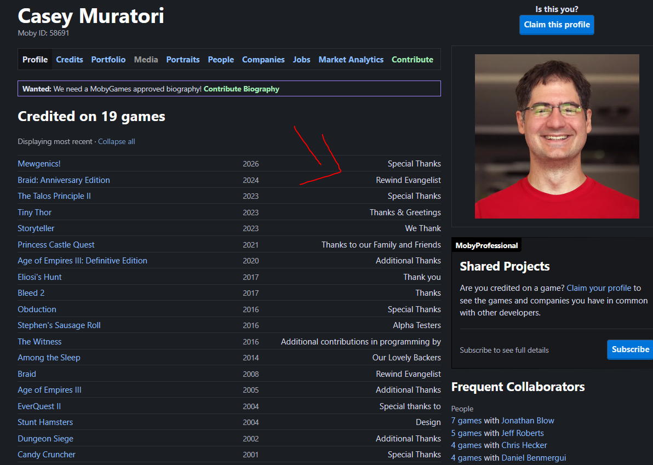Switch to the Credits tab
Screen dimensions: 653x465
pyautogui.click(x=70, y=60)
